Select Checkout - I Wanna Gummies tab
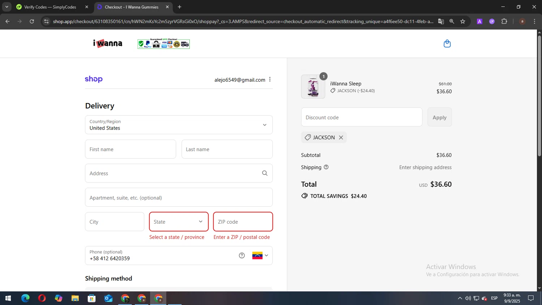Viewport: 542px width, 305px height. coord(132,7)
